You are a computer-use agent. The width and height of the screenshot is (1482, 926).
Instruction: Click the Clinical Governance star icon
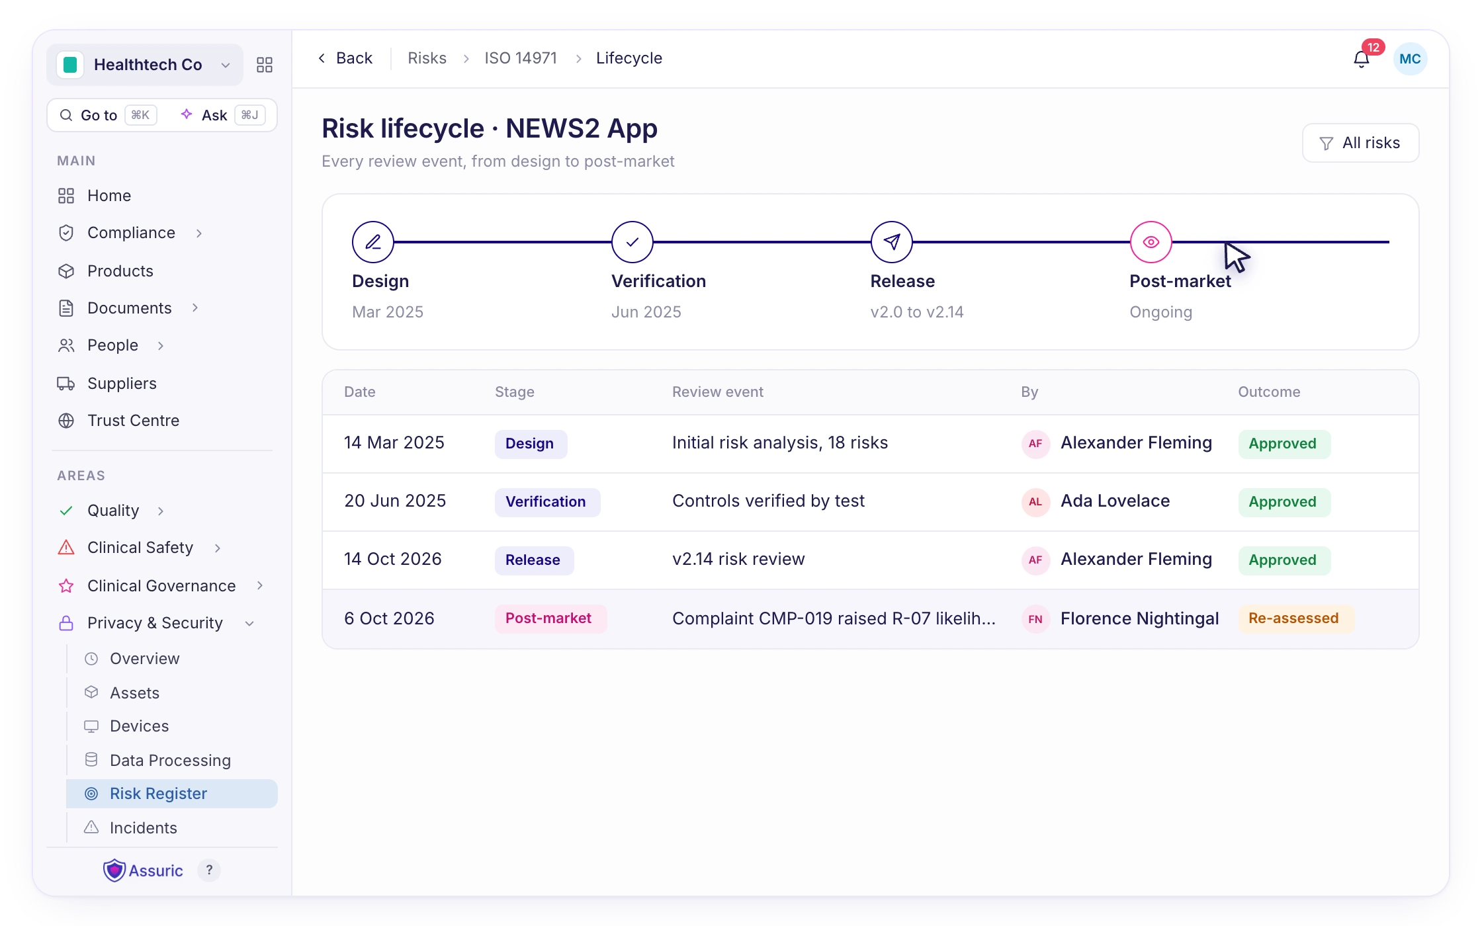[66, 586]
